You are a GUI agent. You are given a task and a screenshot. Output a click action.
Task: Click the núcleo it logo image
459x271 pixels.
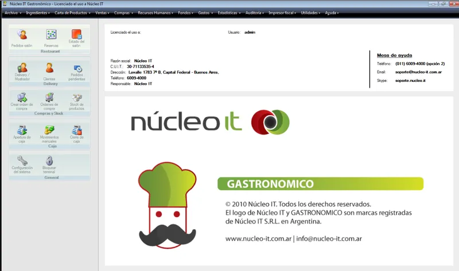pos(210,122)
